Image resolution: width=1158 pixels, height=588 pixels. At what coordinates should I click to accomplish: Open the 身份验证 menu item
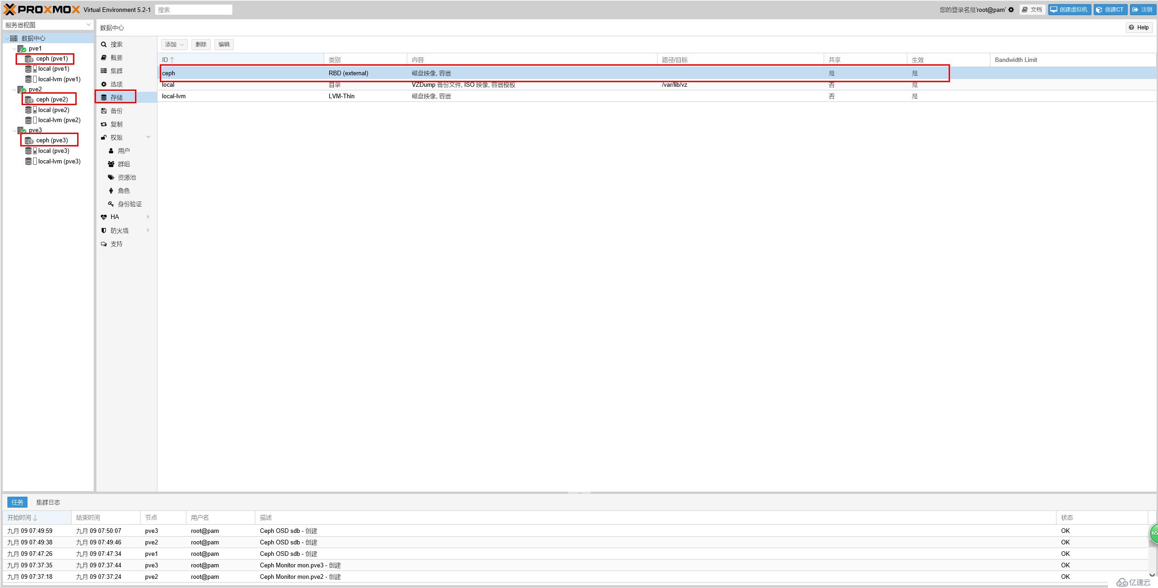[x=126, y=204]
